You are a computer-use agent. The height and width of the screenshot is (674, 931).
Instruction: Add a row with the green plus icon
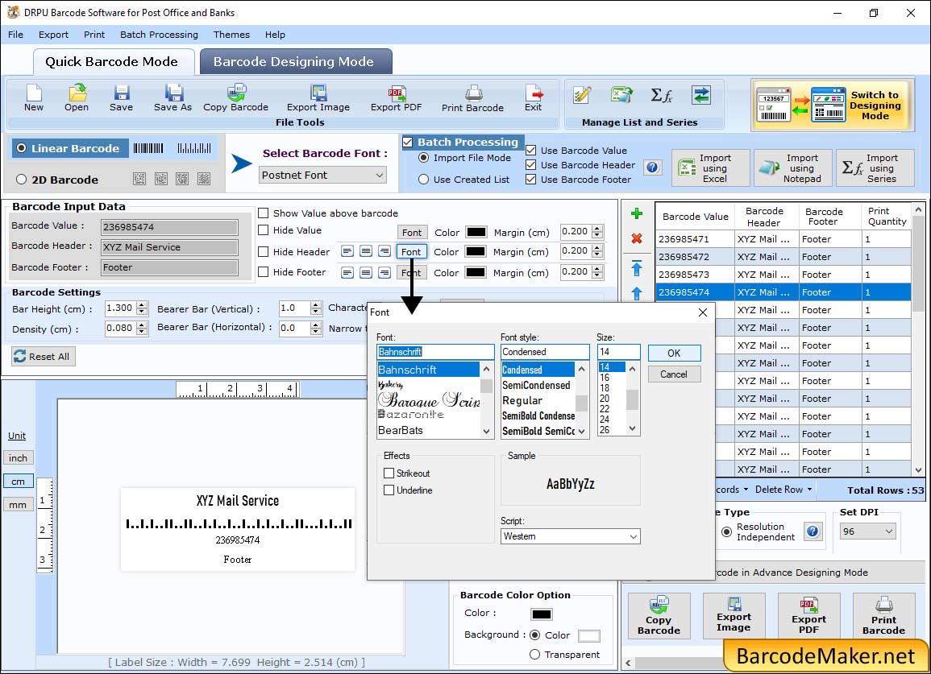pos(637,213)
